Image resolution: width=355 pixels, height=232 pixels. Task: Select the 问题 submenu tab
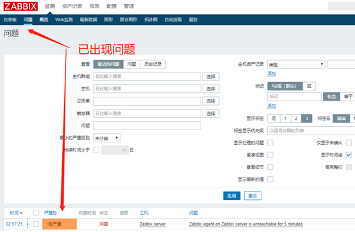point(28,20)
